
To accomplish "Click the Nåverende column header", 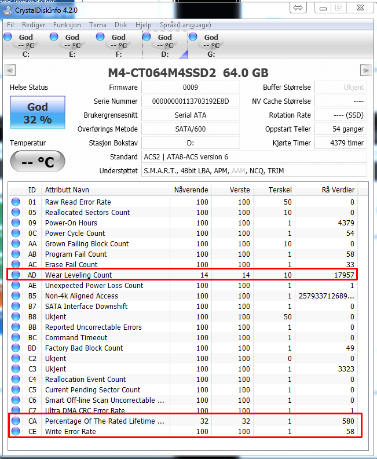I will [191, 190].
